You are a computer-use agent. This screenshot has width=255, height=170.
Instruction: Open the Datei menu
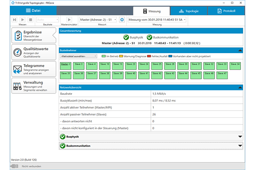point(33,11)
